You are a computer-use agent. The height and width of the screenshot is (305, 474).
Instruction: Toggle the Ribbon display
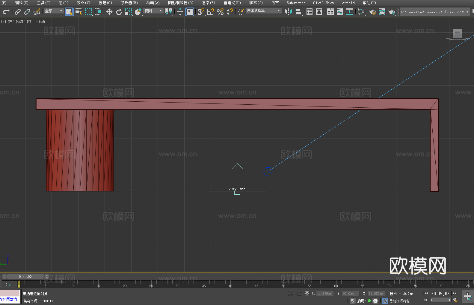(x=330, y=12)
